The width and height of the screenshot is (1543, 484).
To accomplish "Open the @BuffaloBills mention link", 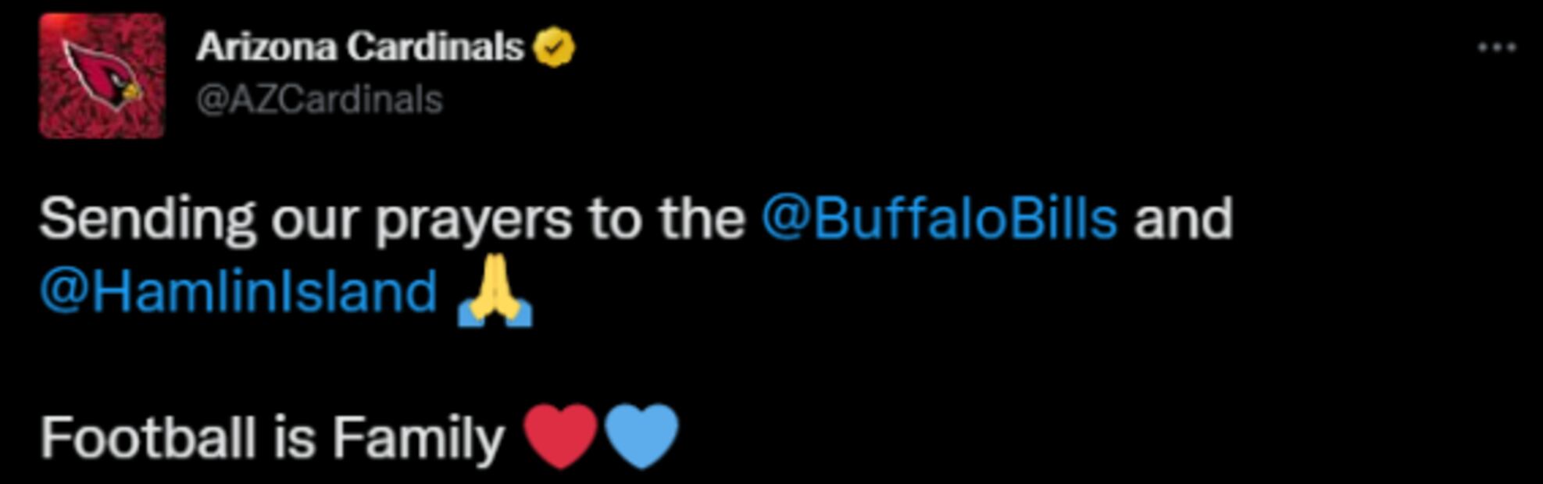I will click(x=939, y=219).
